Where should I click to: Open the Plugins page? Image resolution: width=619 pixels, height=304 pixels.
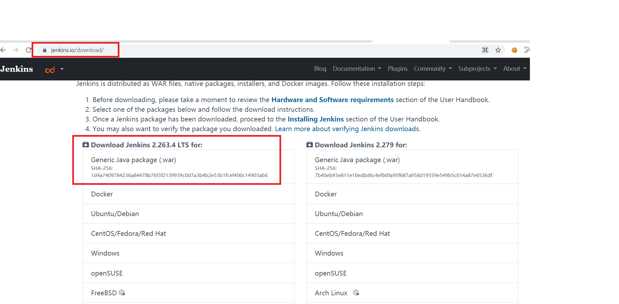pyautogui.click(x=398, y=69)
